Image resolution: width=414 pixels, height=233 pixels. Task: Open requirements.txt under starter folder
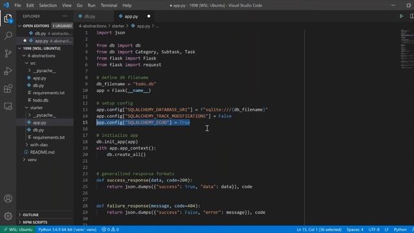(x=45, y=137)
